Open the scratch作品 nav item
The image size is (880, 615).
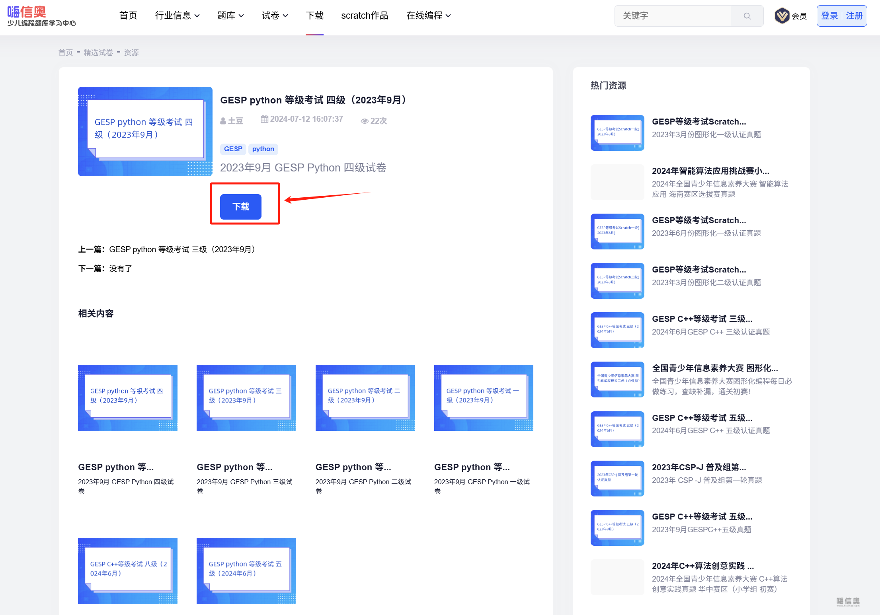point(365,16)
